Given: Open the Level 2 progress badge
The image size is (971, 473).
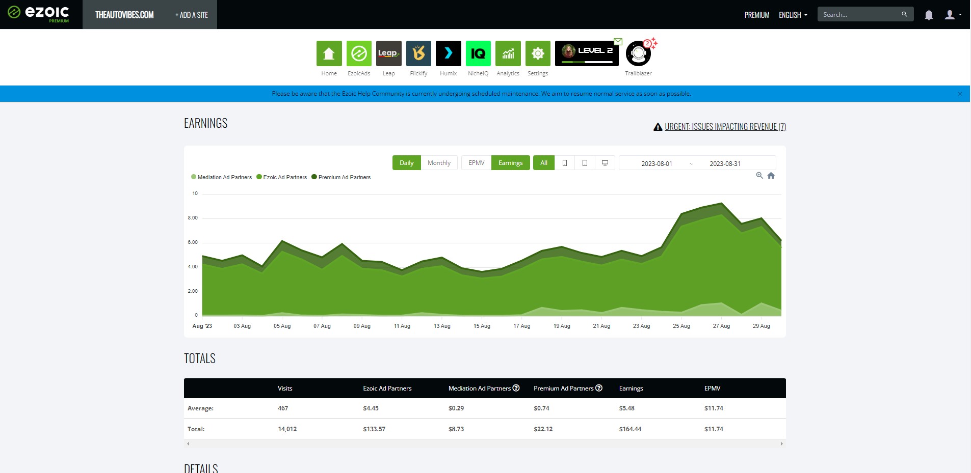Looking at the screenshot, I should pos(587,53).
